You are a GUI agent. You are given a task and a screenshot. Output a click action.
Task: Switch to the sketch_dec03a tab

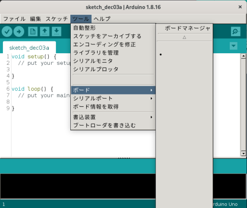tap(29, 48)
